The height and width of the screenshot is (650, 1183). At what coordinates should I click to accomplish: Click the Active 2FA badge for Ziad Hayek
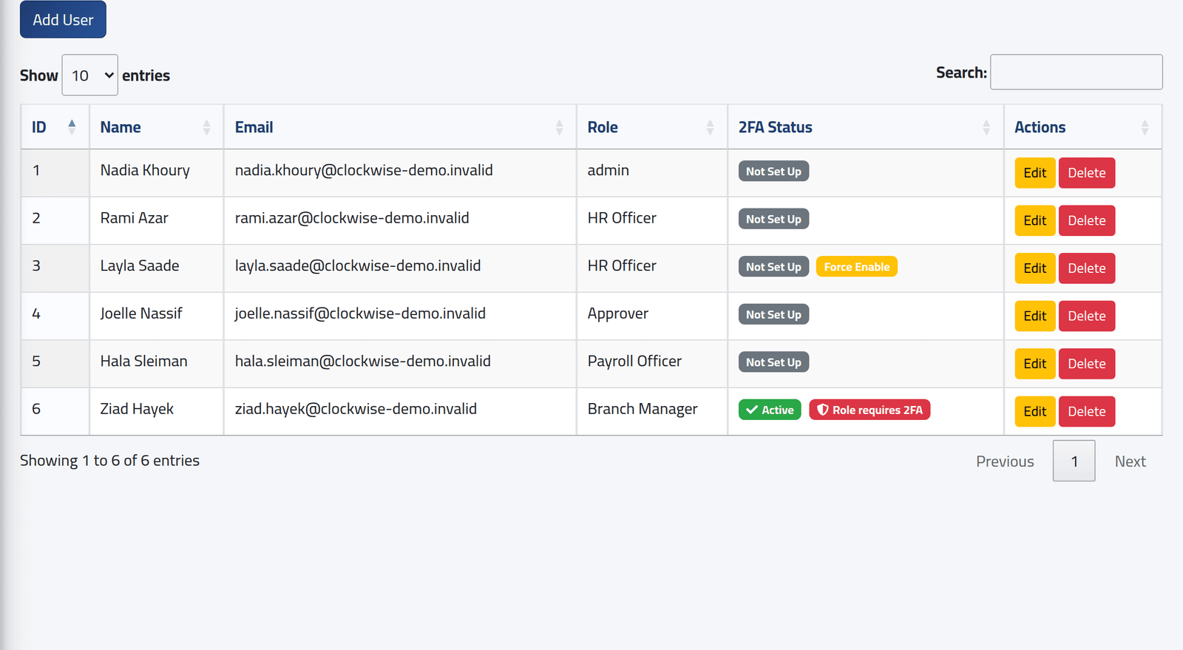pos(770,410)
